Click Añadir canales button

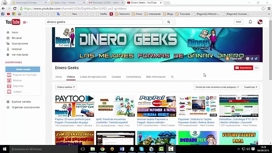click(23, 69)
